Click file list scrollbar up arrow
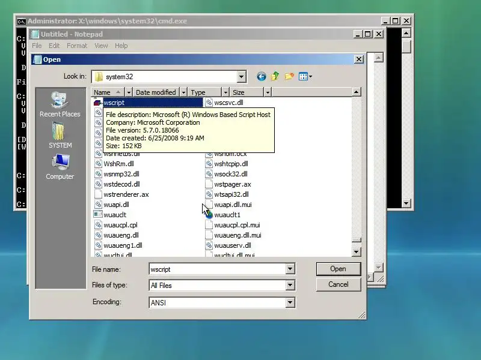The height and width of the screenshot is (360, 481). pos(356,92)
